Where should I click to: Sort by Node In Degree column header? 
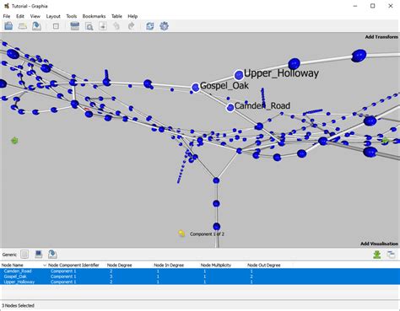(169, 265)
